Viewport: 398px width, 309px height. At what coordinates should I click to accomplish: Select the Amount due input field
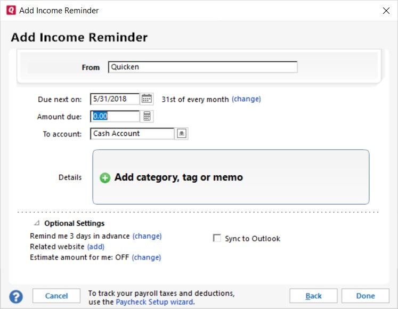pyautogui.click(x=115, y=116)
